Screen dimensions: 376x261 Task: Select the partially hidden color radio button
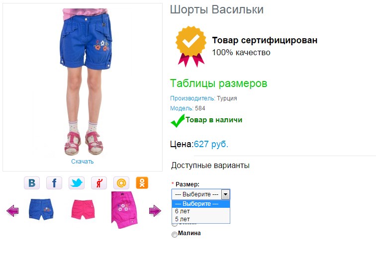pyautogui.click(x=175, y=225)
